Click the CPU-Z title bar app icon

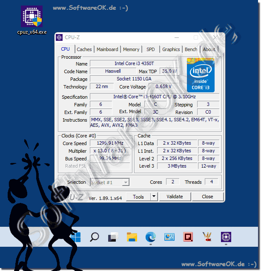click(59, 37)
